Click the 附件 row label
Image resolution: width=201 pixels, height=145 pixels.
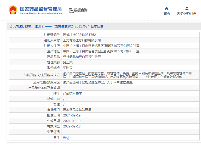coord(56,93)
